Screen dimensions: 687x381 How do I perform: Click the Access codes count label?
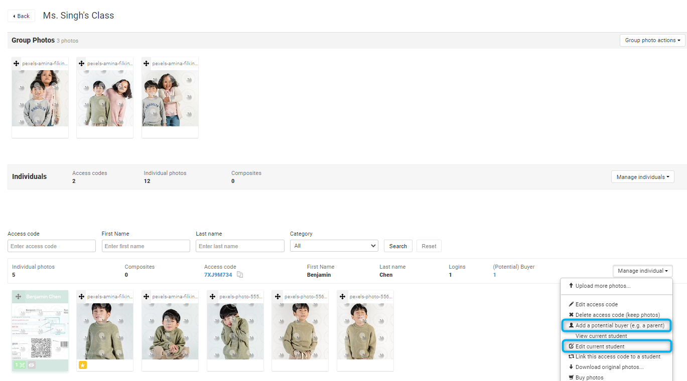(90, 173)
